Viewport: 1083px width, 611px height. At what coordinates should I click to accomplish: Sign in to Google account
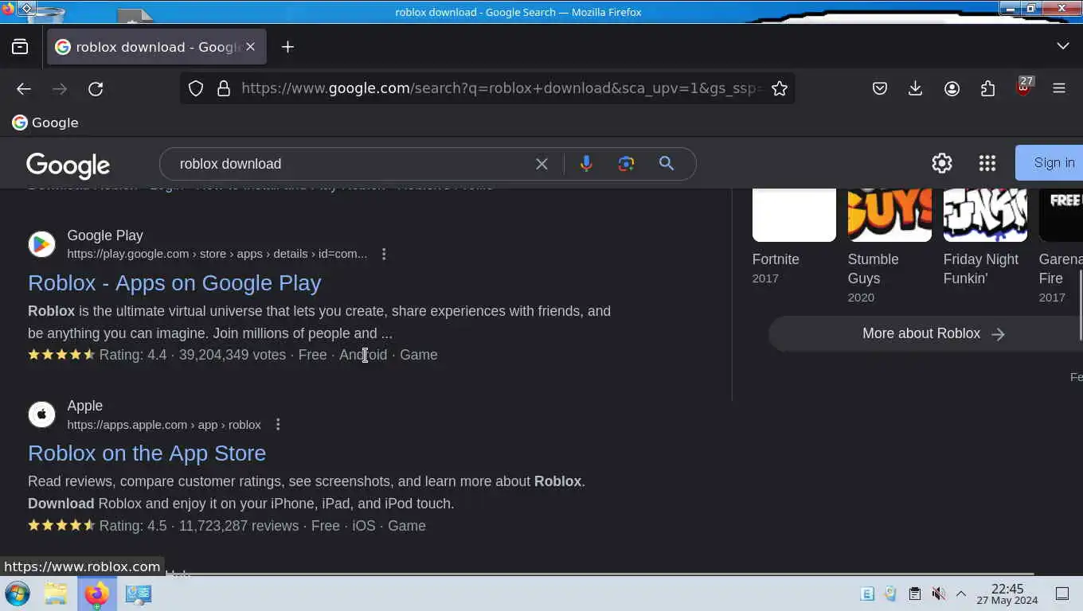pos(1049,163)
